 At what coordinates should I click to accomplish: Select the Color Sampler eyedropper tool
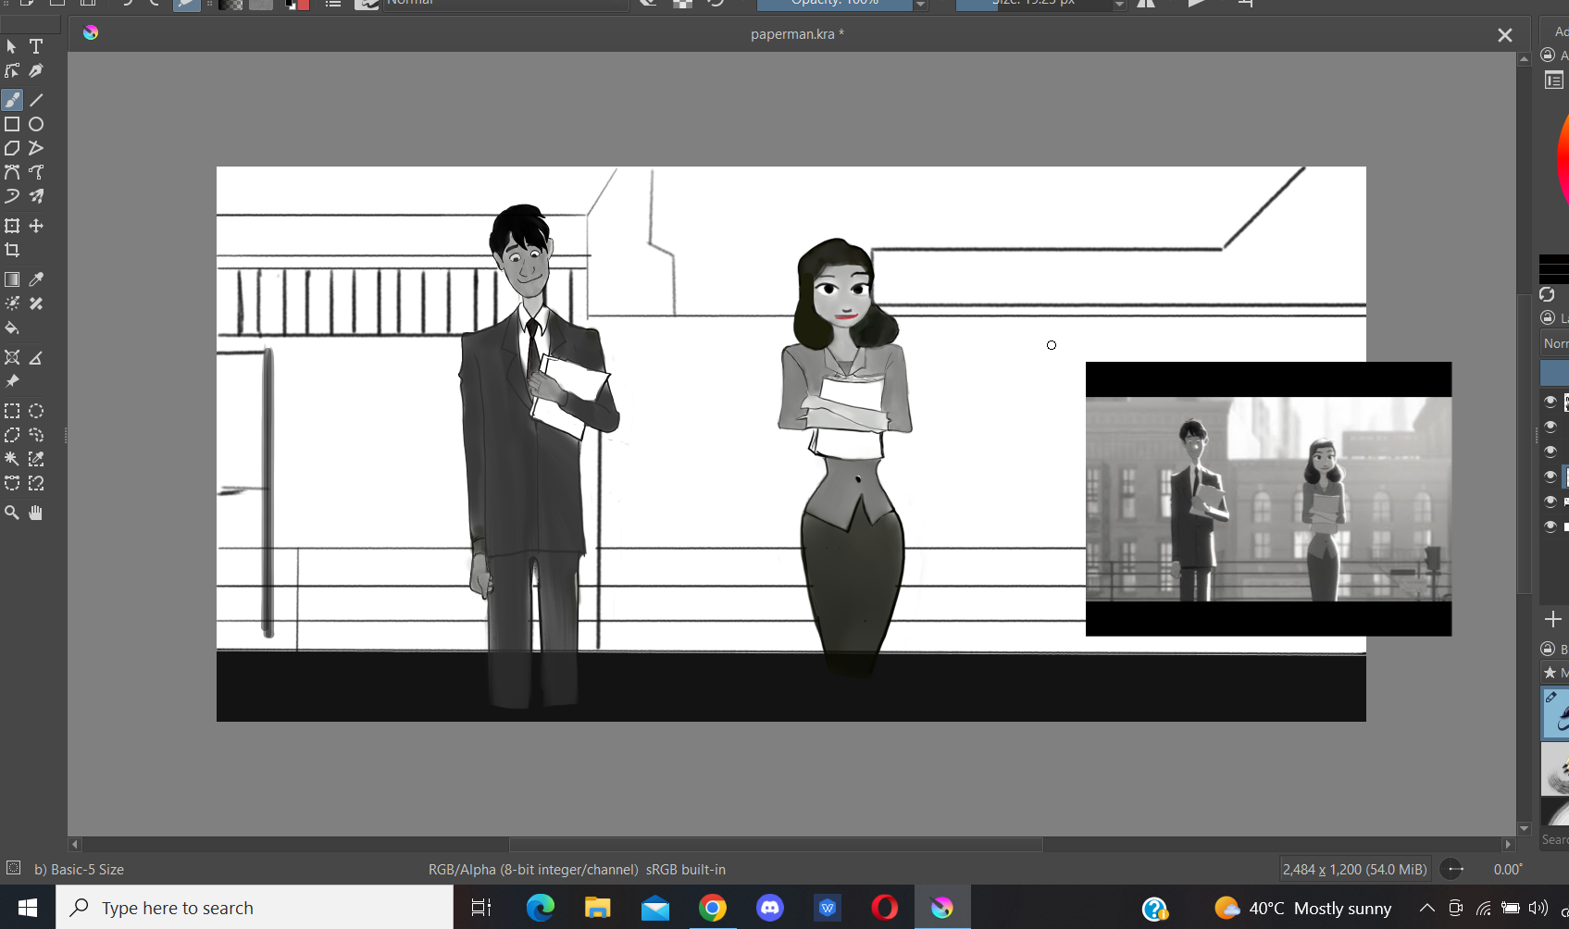[36, 279]
